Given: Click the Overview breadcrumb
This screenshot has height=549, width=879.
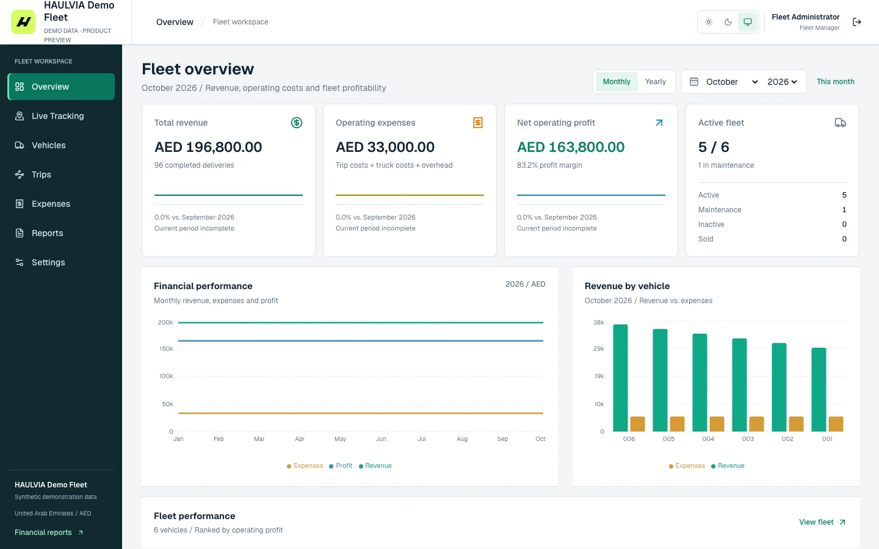Looking at the screenshot, I should (175, 22).
